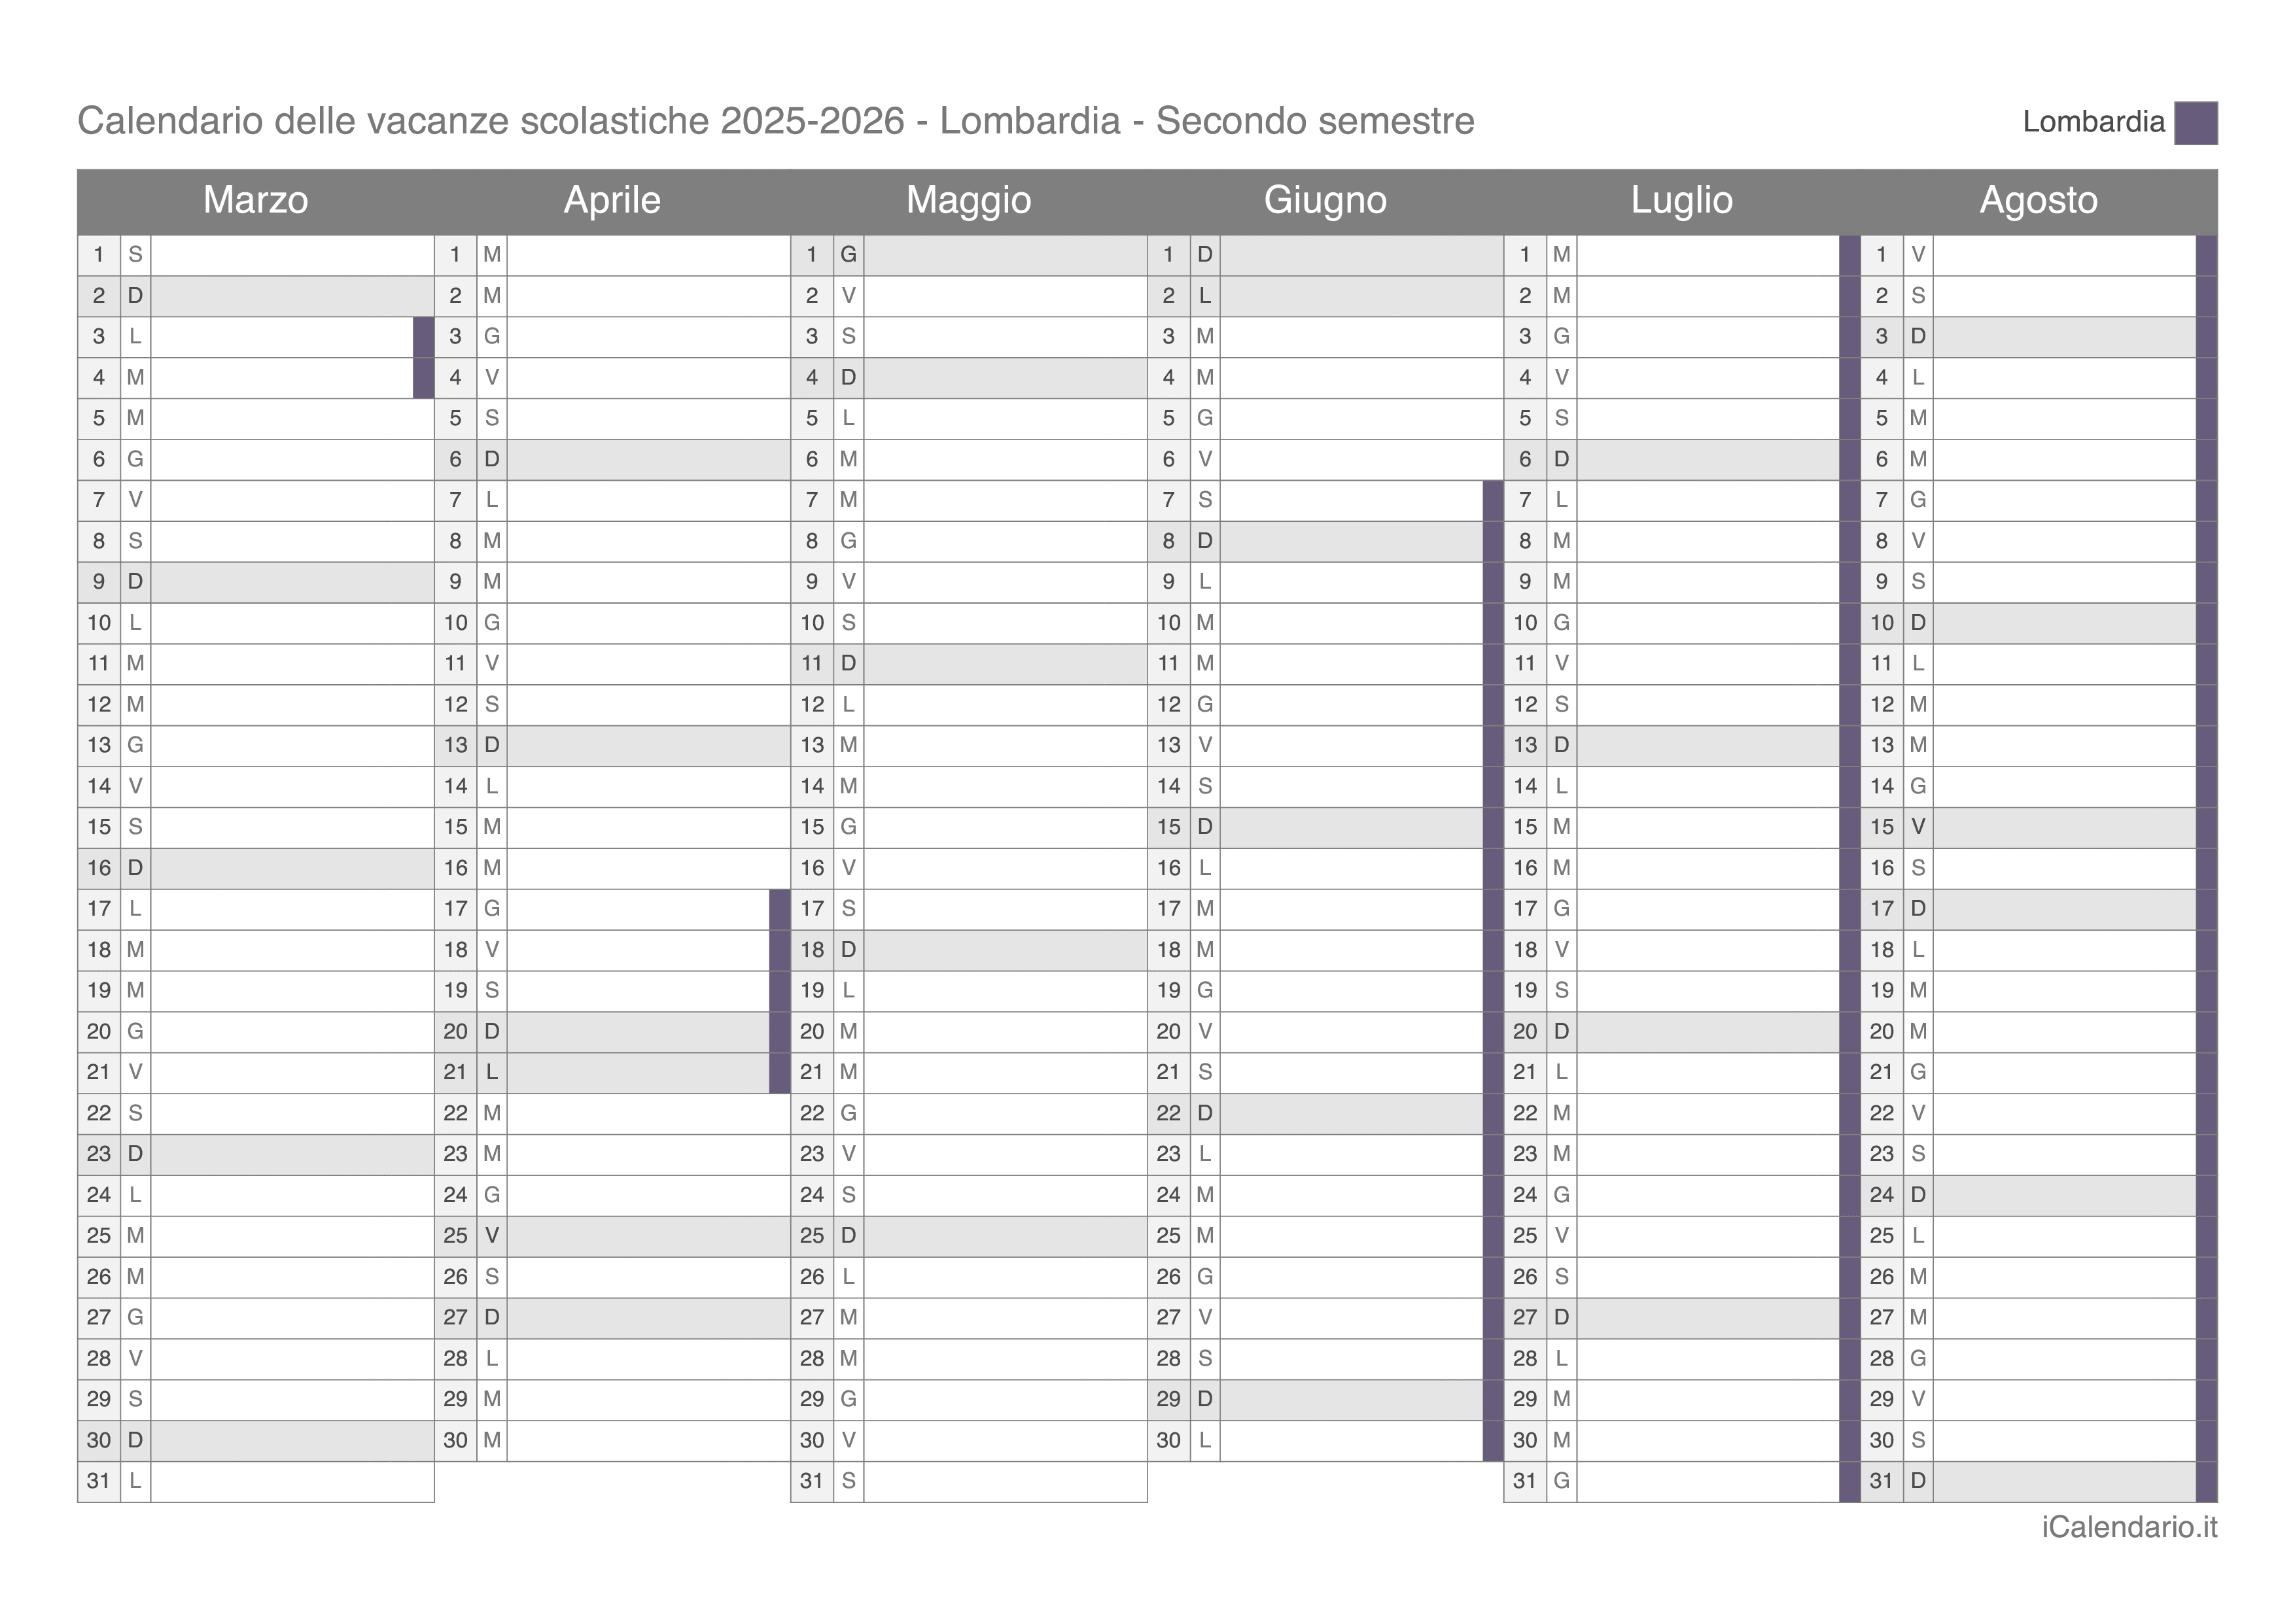This screenshot has width=2295, height=1624.
Task: Click Maggio day 11 row
Action: [x=969, y=664]
